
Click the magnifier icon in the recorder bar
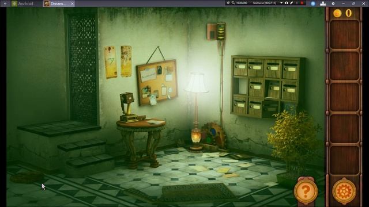tap(233, 3)
